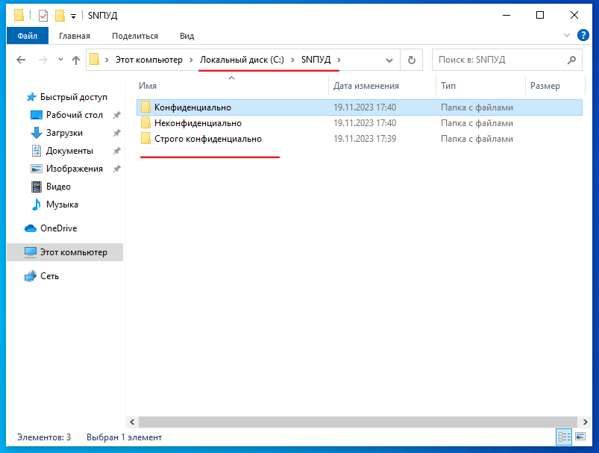Open Видео in the sidebar

tap(58, 187)
